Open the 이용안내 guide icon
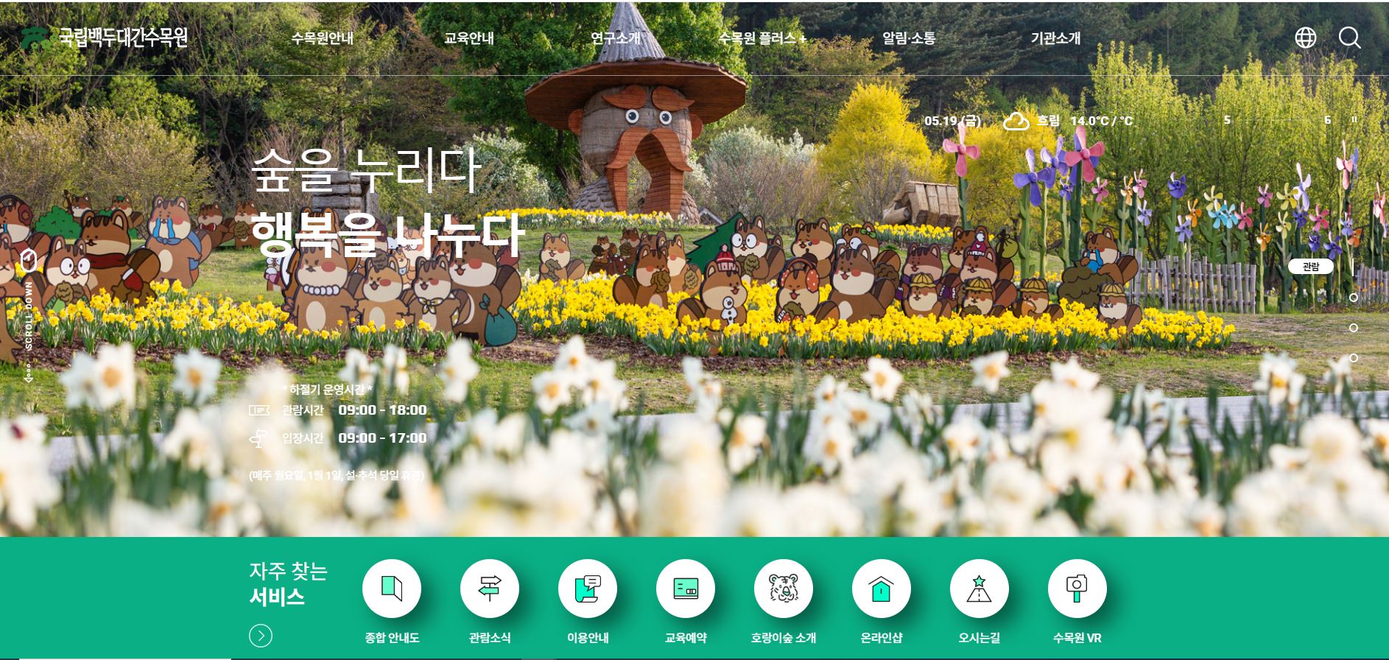 pos(587,589)
